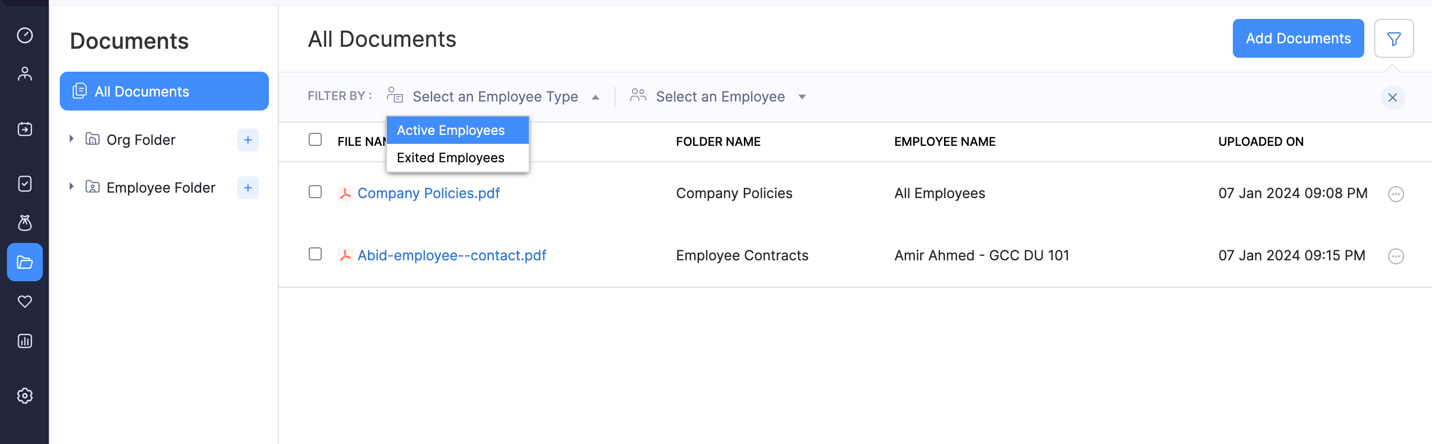This screenshot has width=1432, height=444.
Task: Close the filter bar with the X
Action: tap(1392, 98)
